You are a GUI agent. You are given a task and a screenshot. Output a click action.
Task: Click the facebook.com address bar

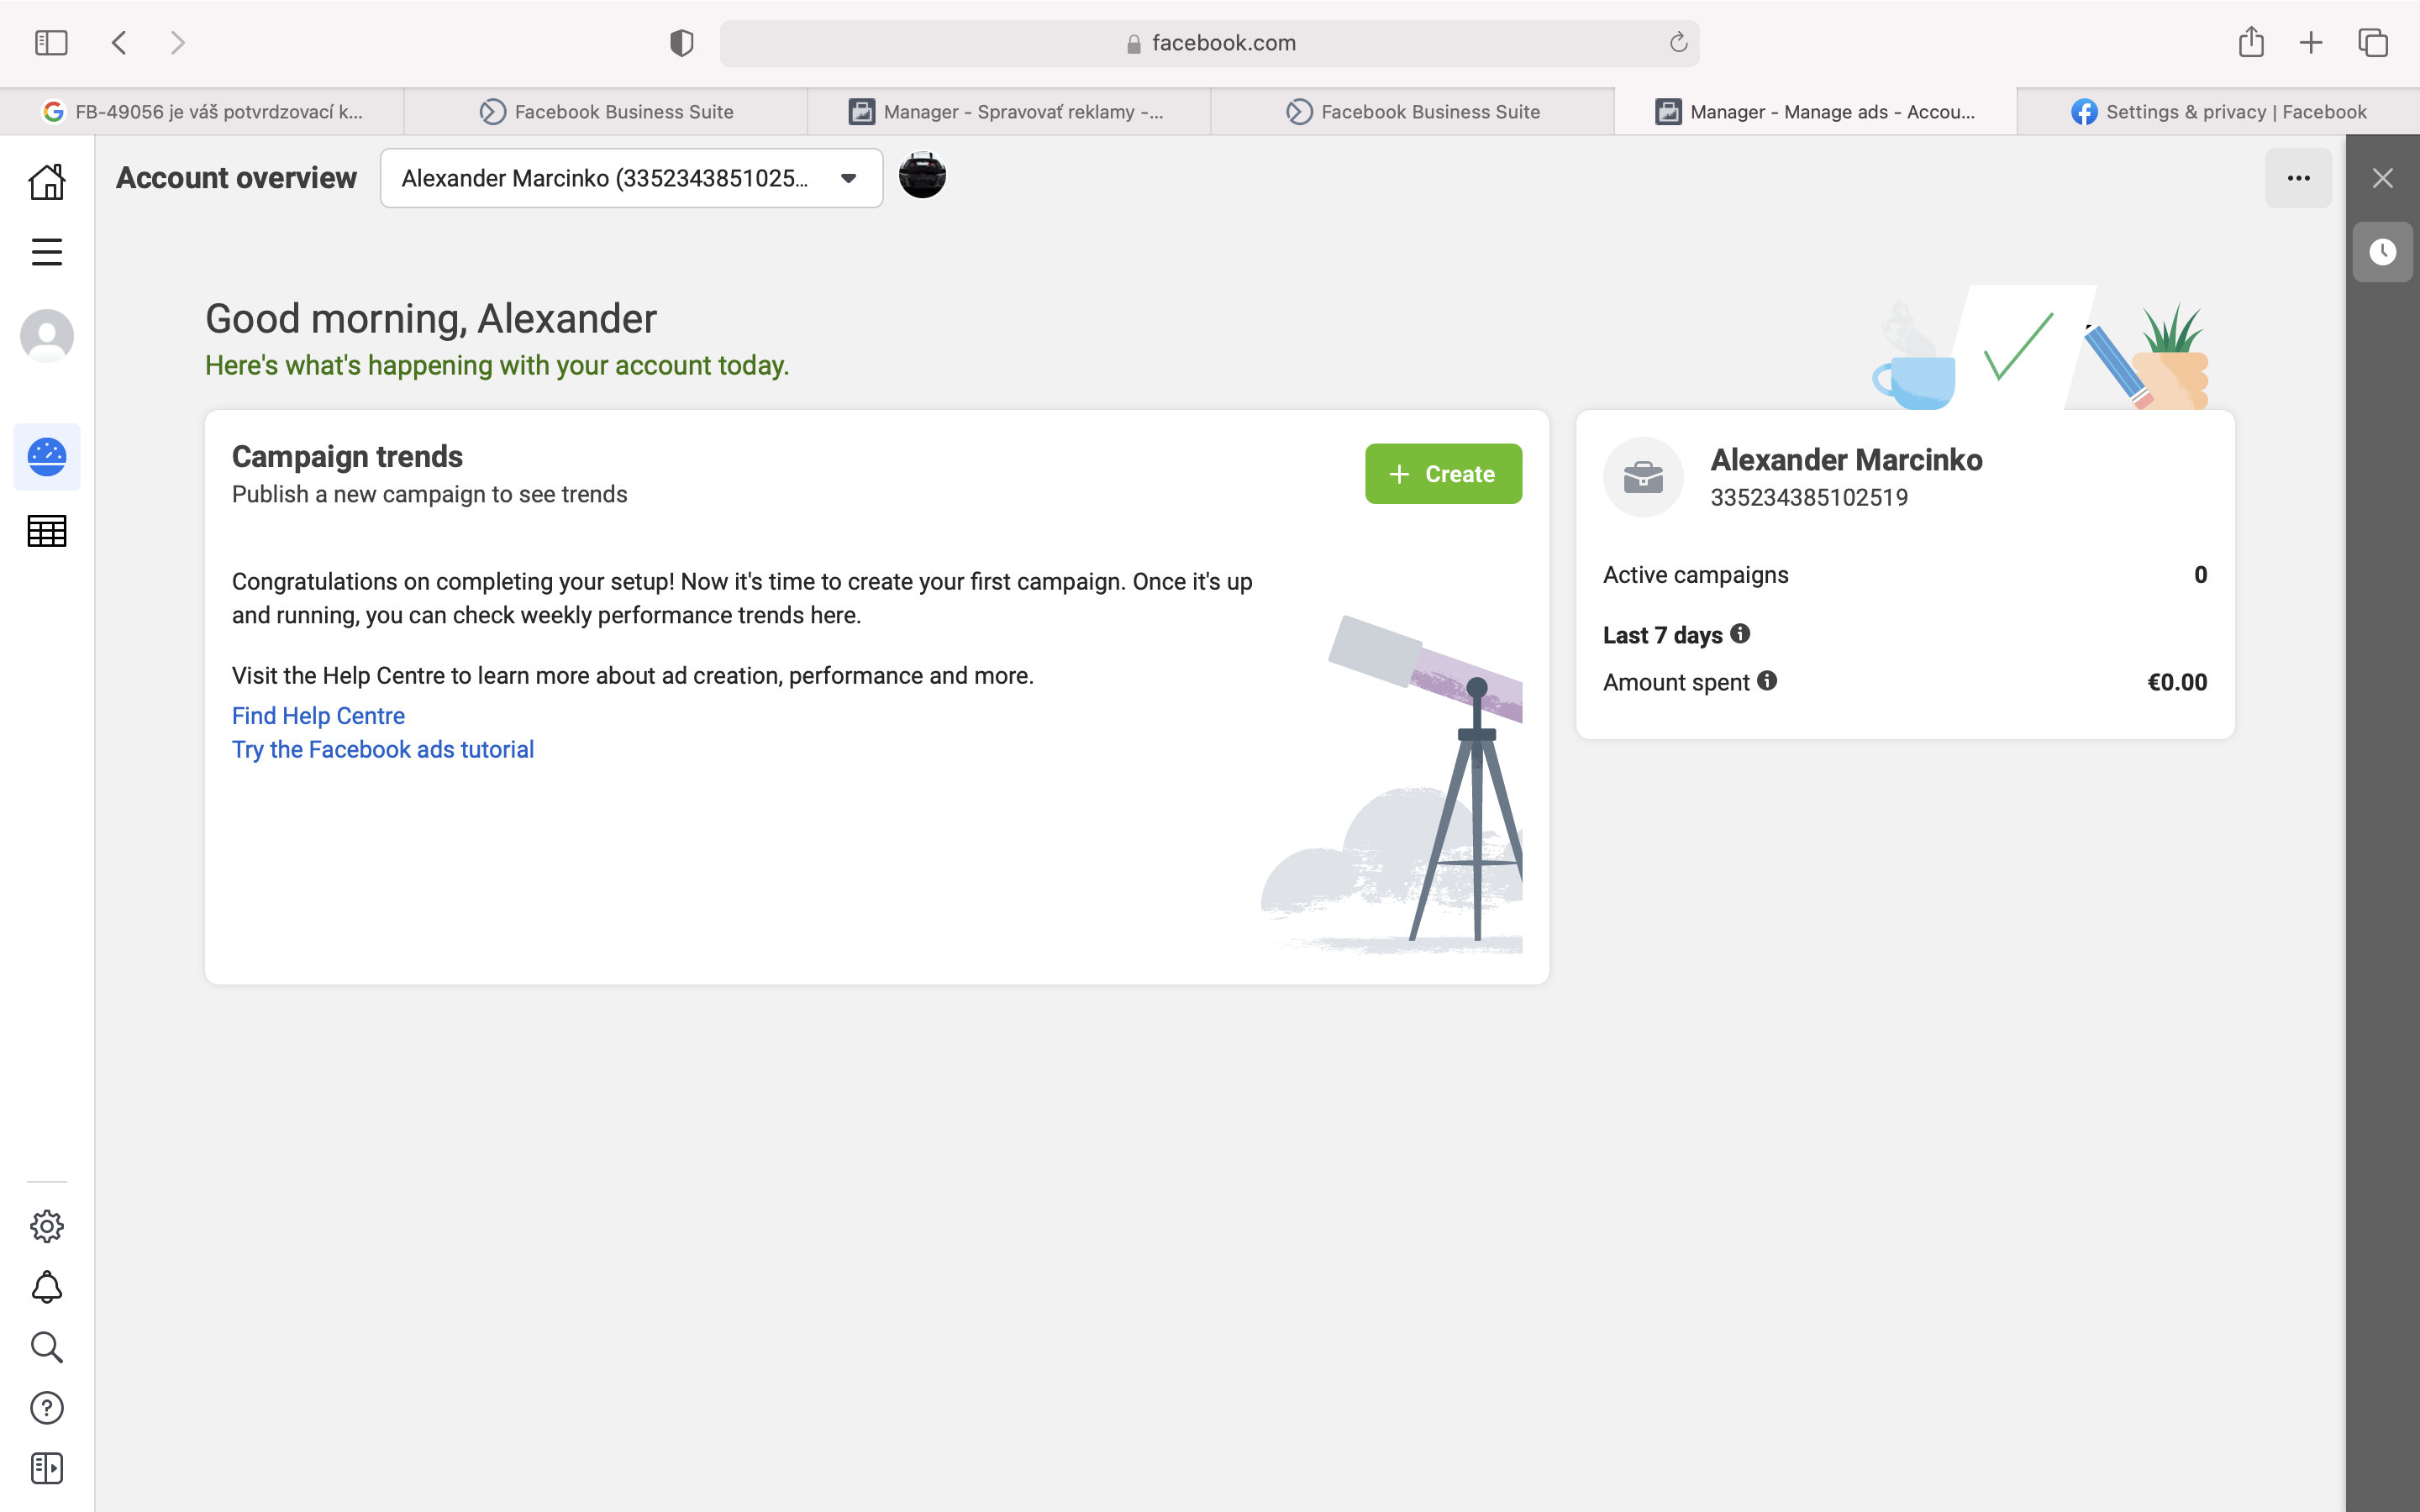1209,43
